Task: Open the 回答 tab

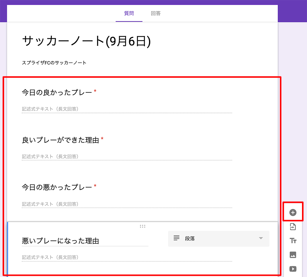Action: tap(156, 14)
